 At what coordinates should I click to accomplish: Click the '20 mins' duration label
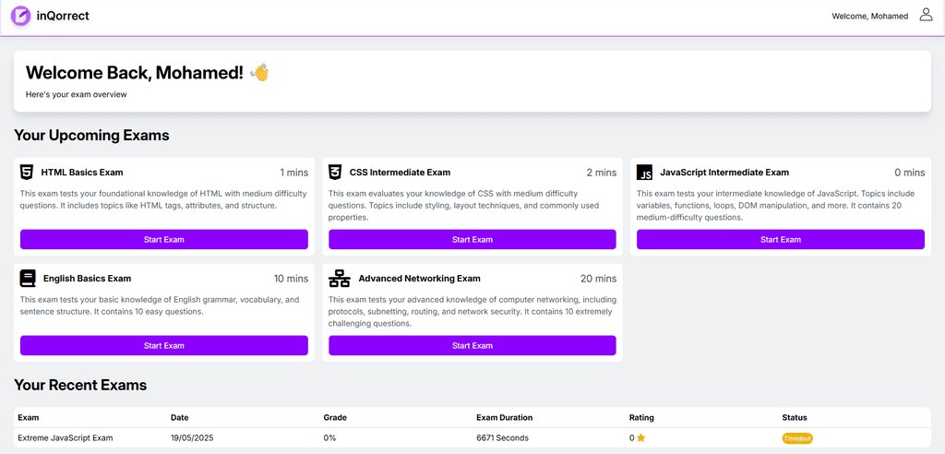click(x=598, y=279)
